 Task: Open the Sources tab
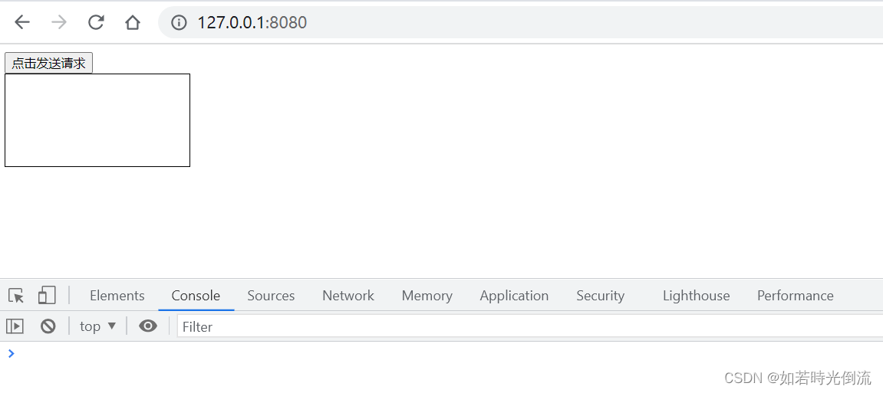(271, 296)
